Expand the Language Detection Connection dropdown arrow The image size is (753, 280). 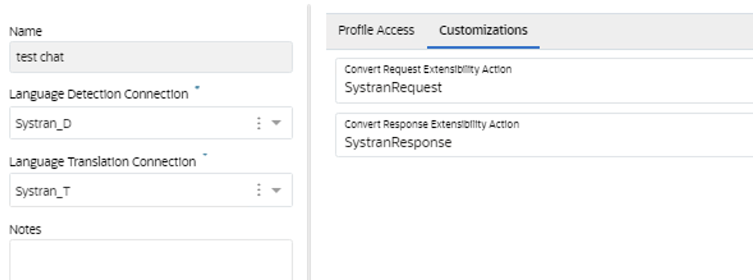[276, 123]
